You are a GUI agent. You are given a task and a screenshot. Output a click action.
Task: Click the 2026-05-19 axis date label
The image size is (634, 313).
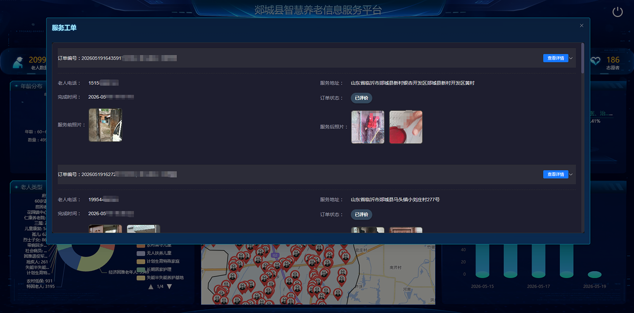point(595,286)
